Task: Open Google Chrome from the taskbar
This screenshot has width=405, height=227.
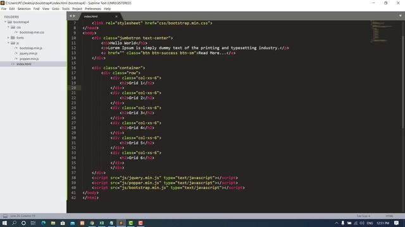Action: point(92,223)
